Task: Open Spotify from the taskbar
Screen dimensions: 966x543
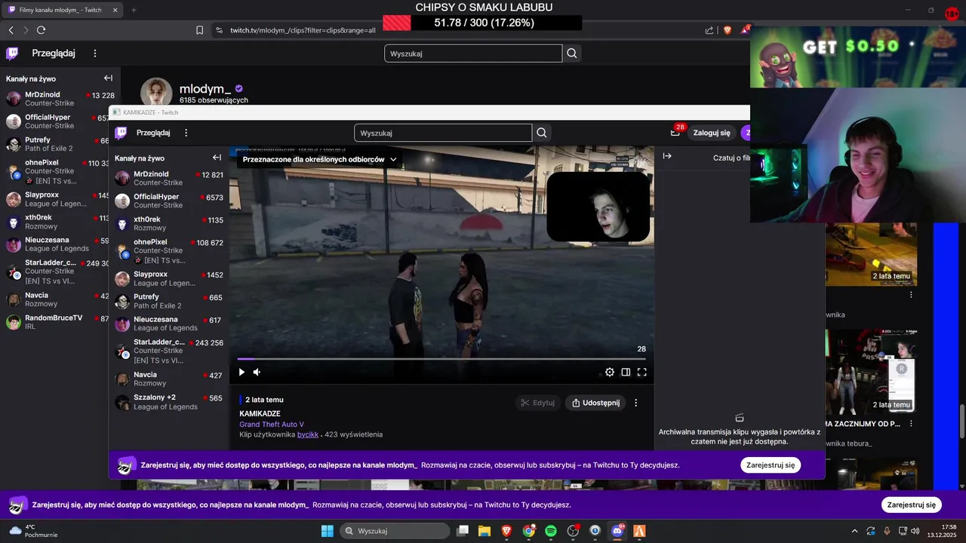Action: click(x=551, y=531)
